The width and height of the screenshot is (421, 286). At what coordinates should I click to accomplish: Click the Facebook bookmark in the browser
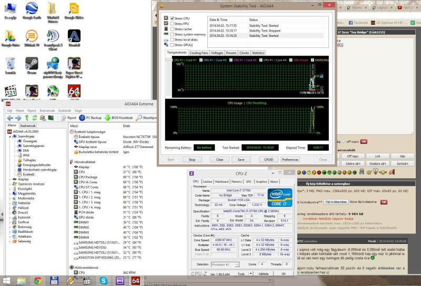pos(358,23)
